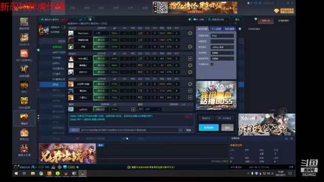Open the referee slot 打开 dropdown
The image size is (324, 182).
click(x=153, y=109)
